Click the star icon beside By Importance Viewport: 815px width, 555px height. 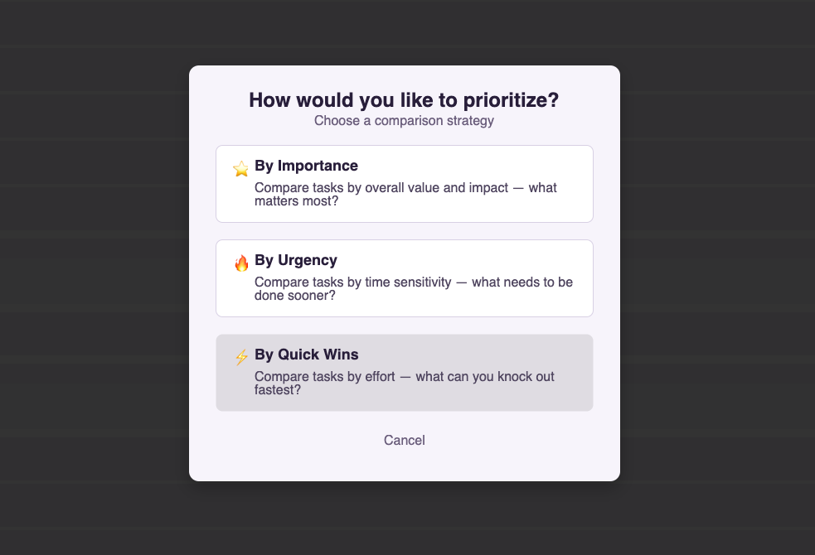click(x=240, y=167)
